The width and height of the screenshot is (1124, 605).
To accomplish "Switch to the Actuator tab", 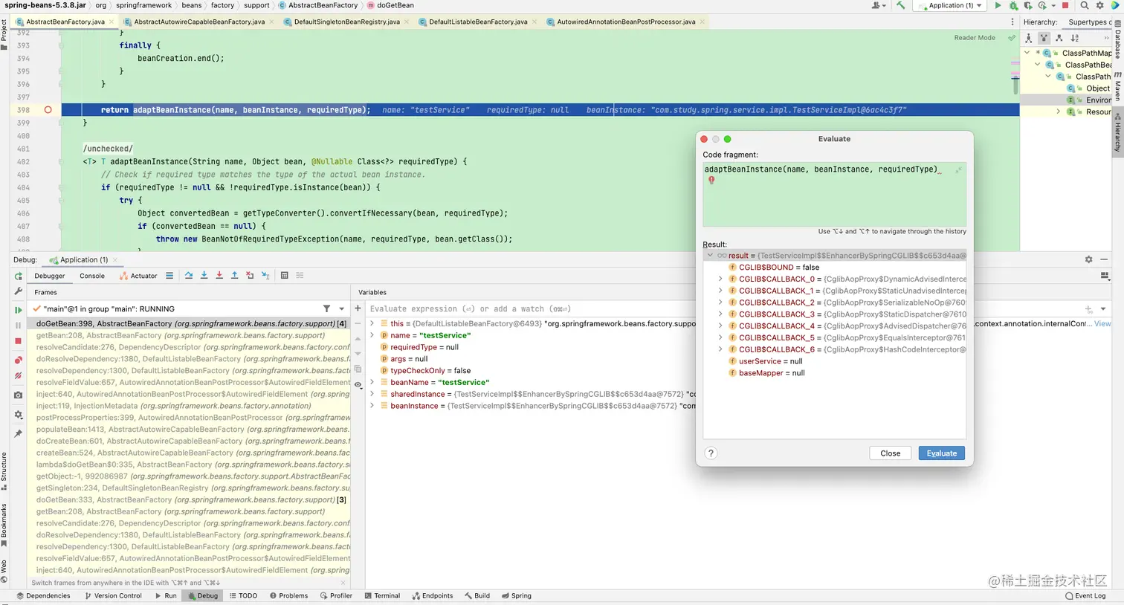I will [138, 276].
